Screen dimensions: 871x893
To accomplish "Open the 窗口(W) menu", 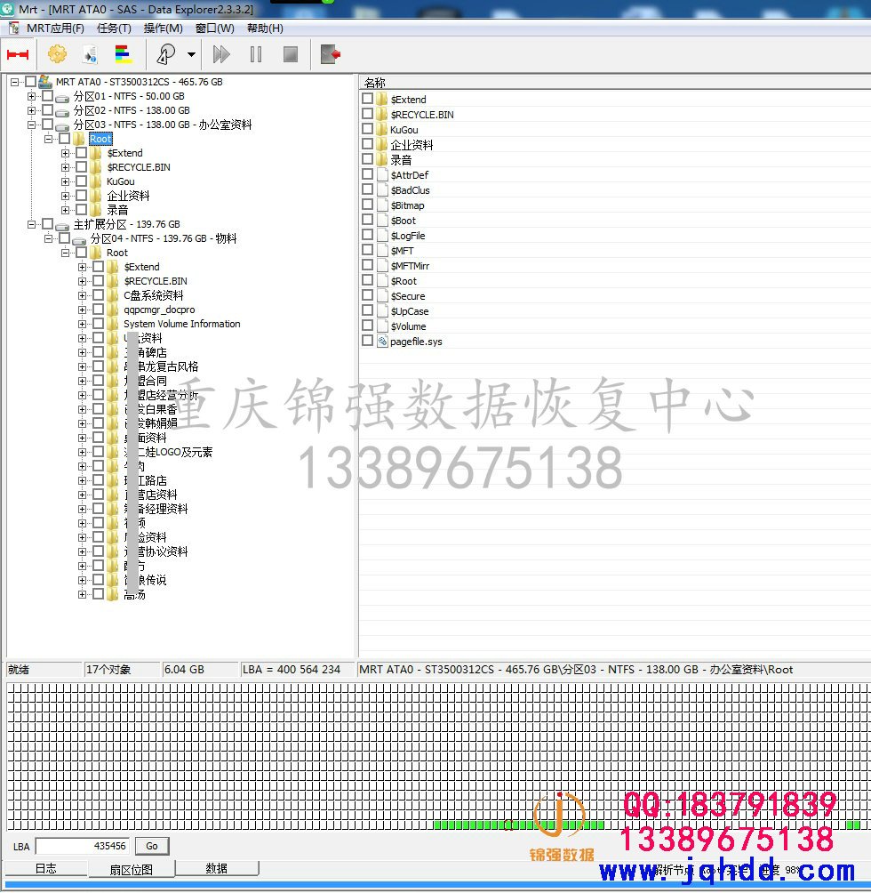I will (x=214, y=28).
